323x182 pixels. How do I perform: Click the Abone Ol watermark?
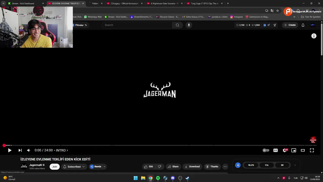point(313,140)
